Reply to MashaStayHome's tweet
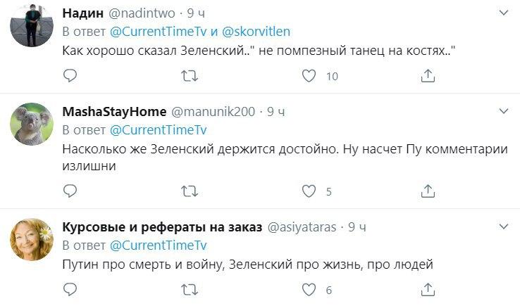The image size is (520, 306). point(69,190)
